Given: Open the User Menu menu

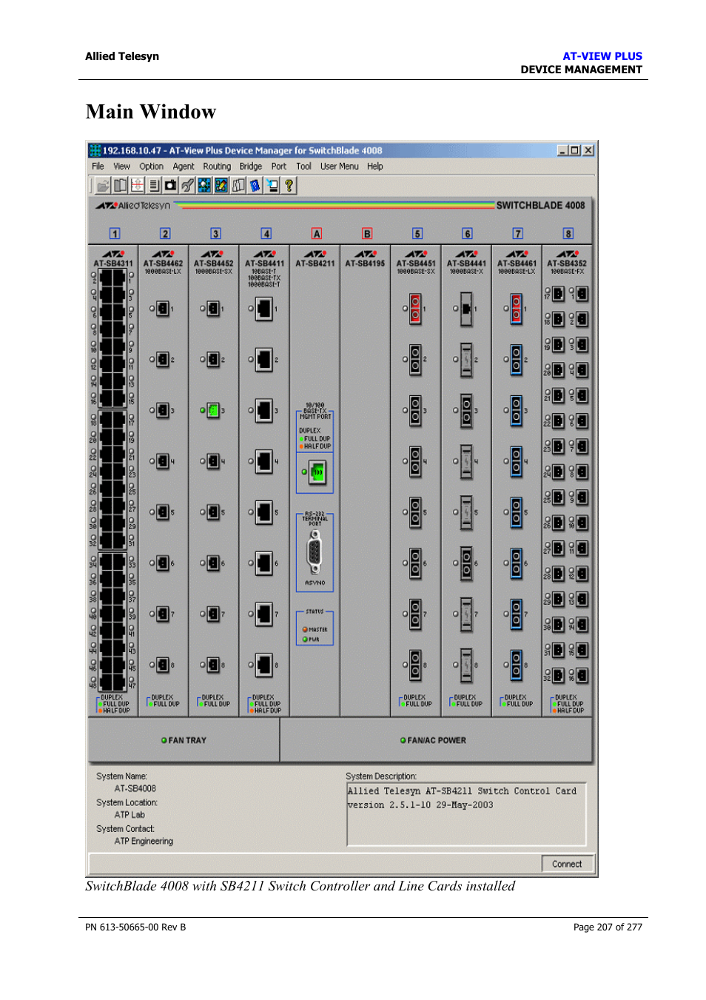Looking at the screenshot, I should (339, 167).
